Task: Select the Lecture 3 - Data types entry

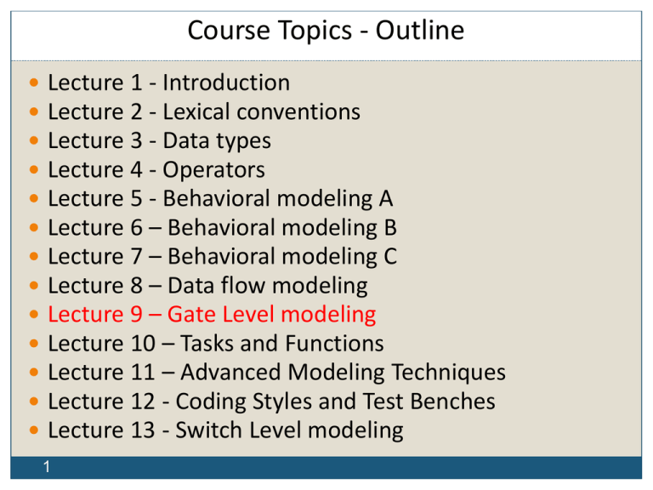Action: [172, 141]
